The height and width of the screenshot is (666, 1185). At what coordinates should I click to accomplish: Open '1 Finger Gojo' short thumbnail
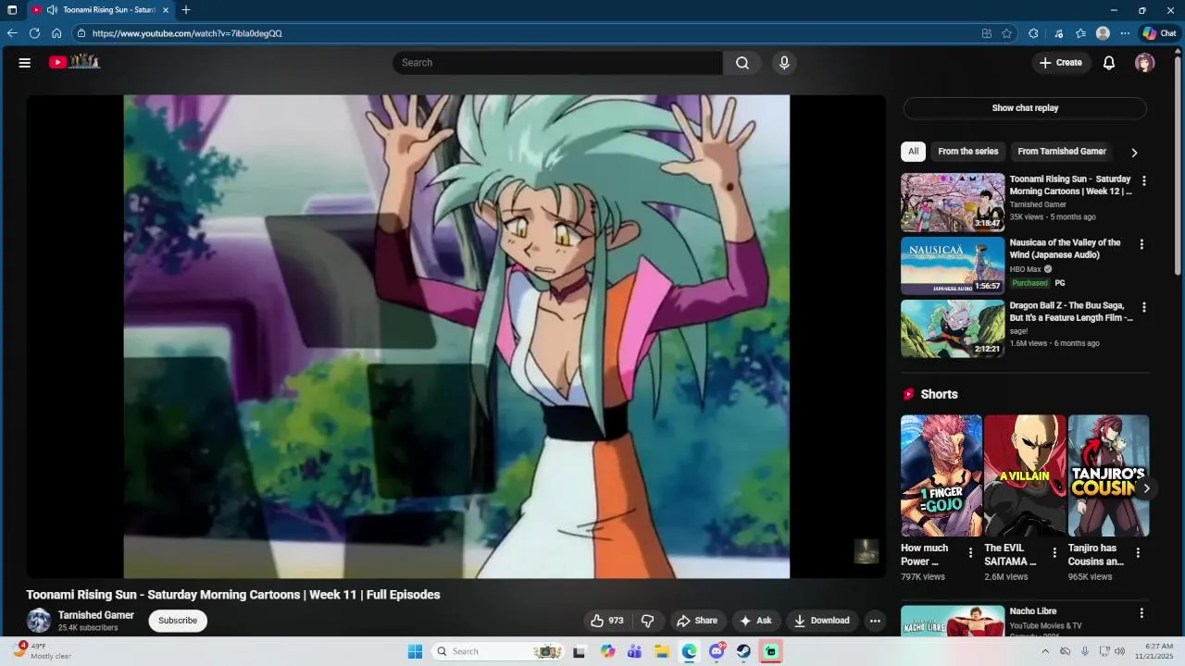[x=942, y=475]
